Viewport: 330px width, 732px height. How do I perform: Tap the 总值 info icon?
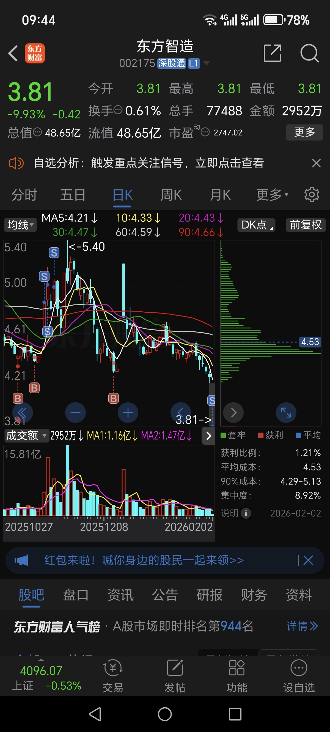pyautogui.click(x=38, y=132)
